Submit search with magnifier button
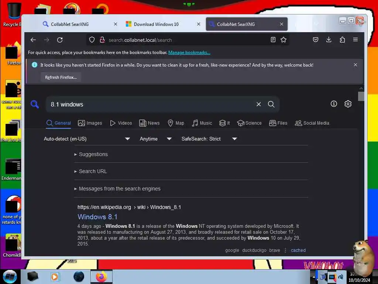This screenshot has width=378, height=284. 271,104
